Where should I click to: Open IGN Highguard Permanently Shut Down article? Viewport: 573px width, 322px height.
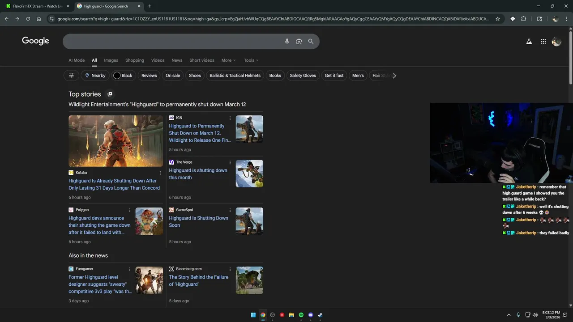click(x=200, y=133)
